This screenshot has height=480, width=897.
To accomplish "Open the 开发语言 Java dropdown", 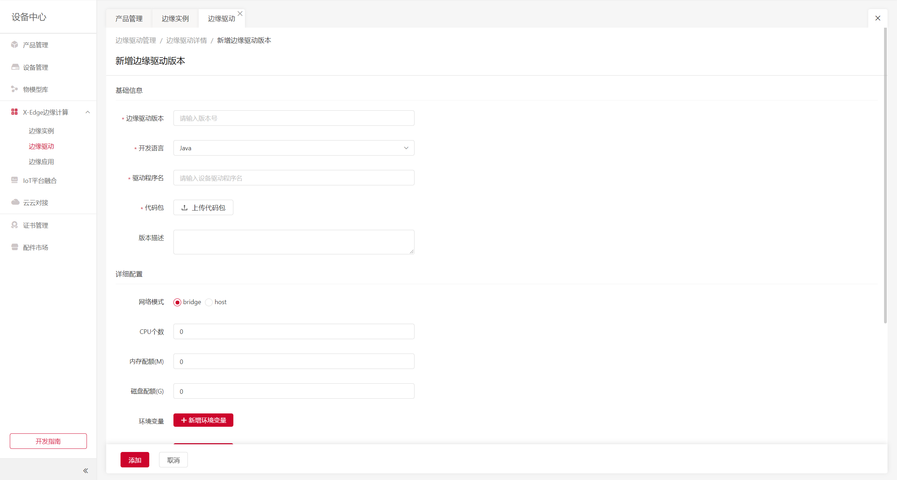I will pos(294,148).
